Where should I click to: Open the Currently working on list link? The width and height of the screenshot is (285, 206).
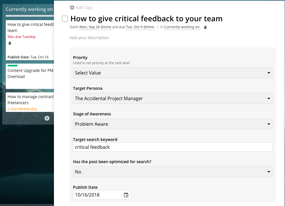[x=182, y=27]
